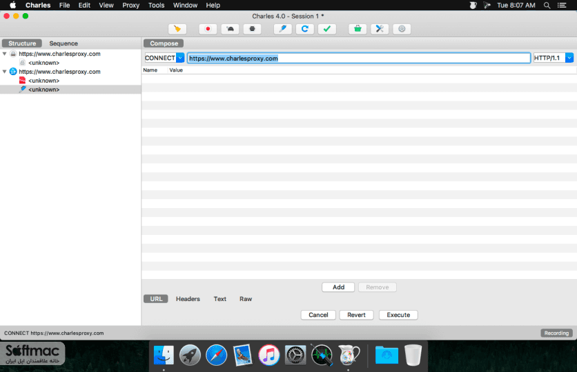Viewport: 577px width, 372px height.
Task: Click the Revert button
Action: point(356,315)
